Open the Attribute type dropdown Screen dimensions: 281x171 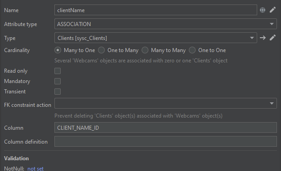click(x=165, y=24)
